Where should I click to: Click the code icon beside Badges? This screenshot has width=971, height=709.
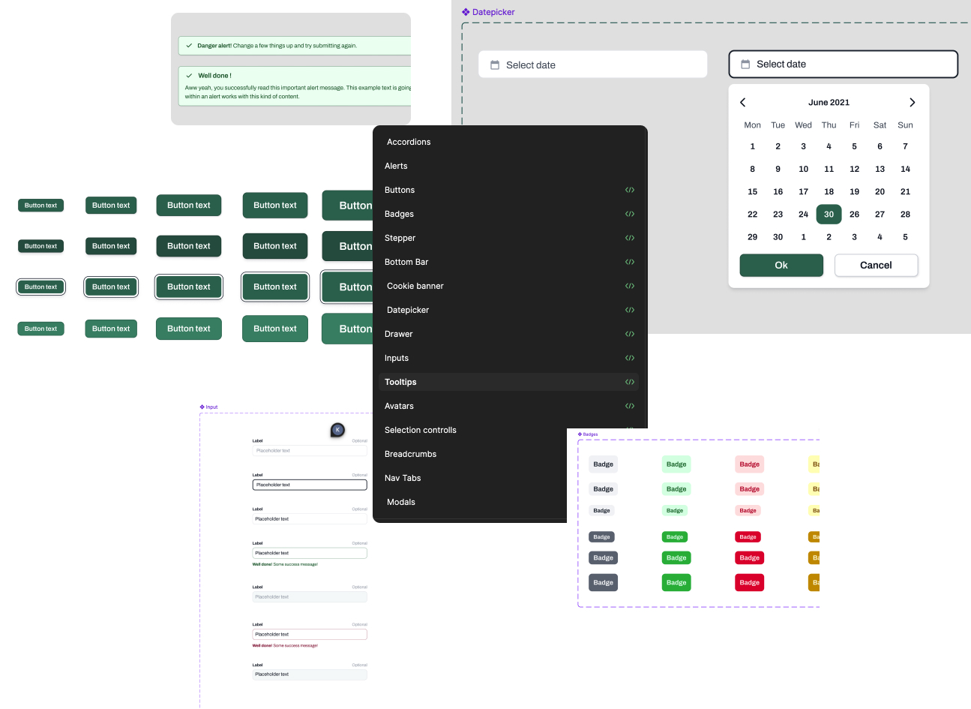[630, 214]
